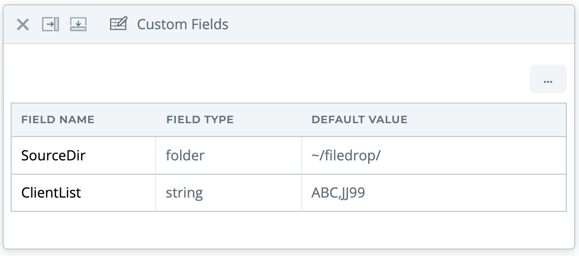Viewport: 579px width, 256px height.
Task: Click the folder type cell for SourceDir
Action: [185, 156]
